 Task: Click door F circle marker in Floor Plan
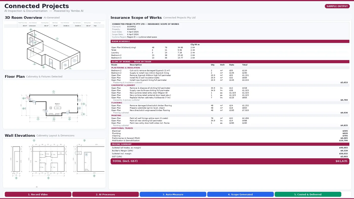[34, 102]
